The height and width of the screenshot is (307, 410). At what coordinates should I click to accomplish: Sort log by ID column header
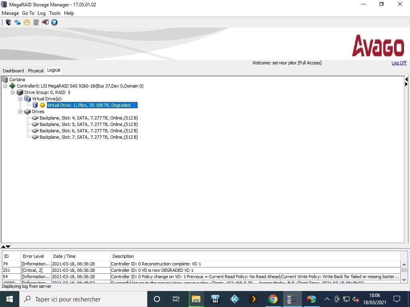[x=11, y=256]
